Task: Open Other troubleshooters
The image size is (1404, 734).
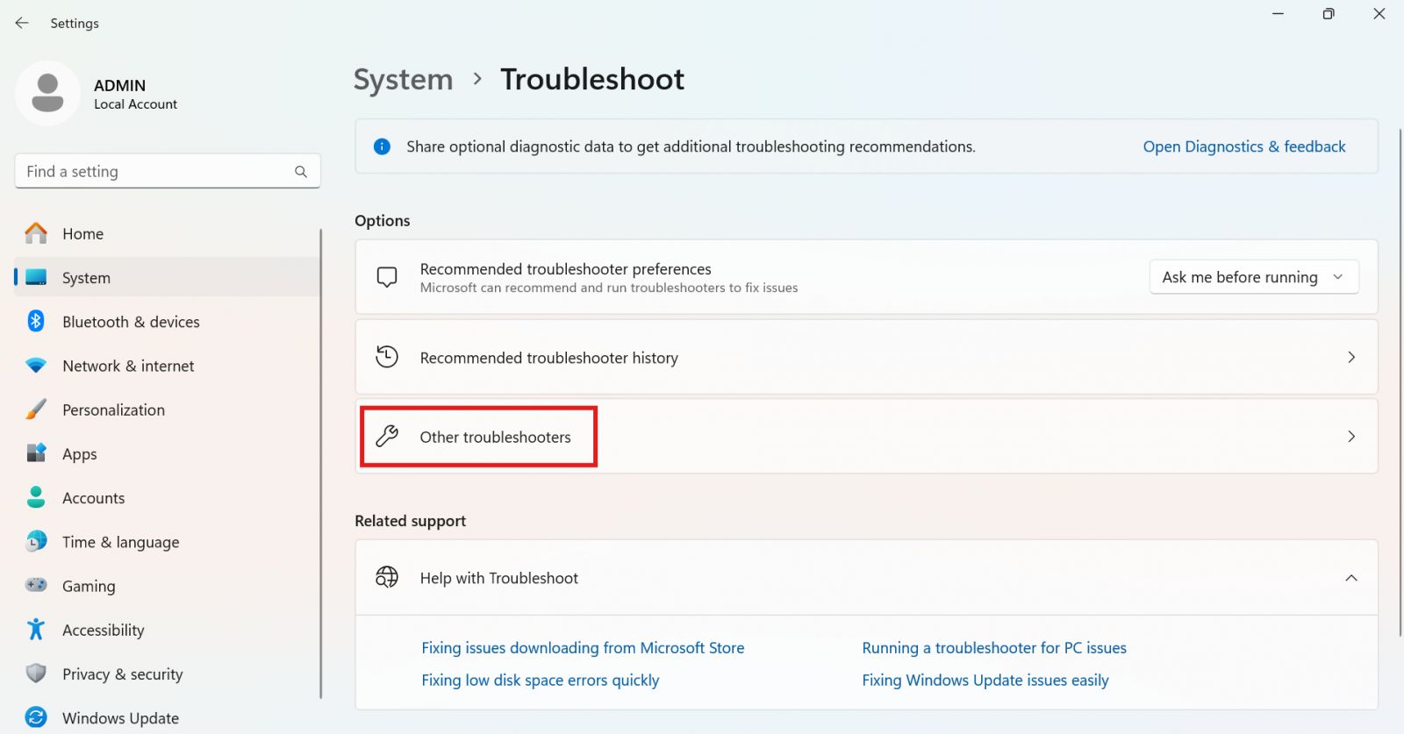Action: click(496, 436)
